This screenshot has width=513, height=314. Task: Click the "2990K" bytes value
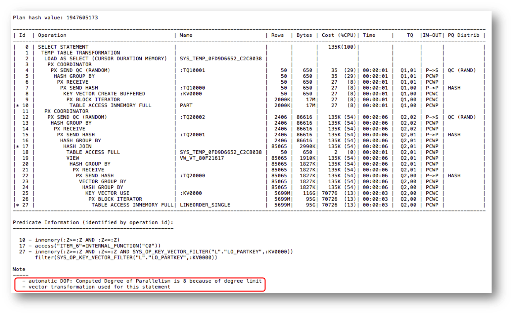click(307, 146)
